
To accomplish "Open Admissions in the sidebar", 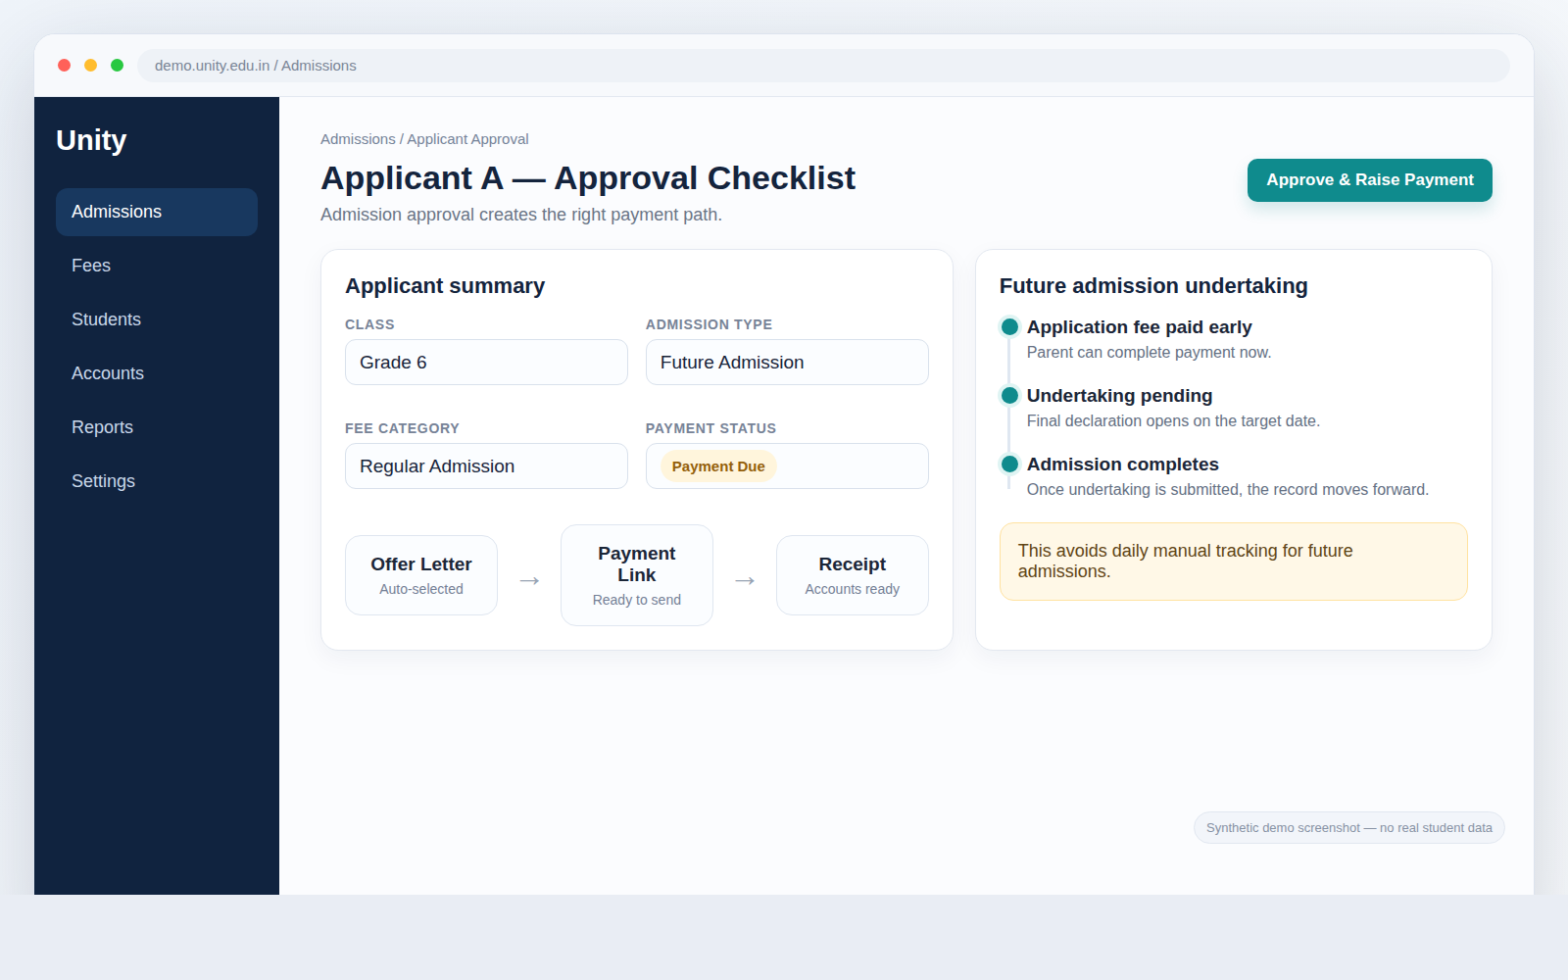I will point(157,212).
